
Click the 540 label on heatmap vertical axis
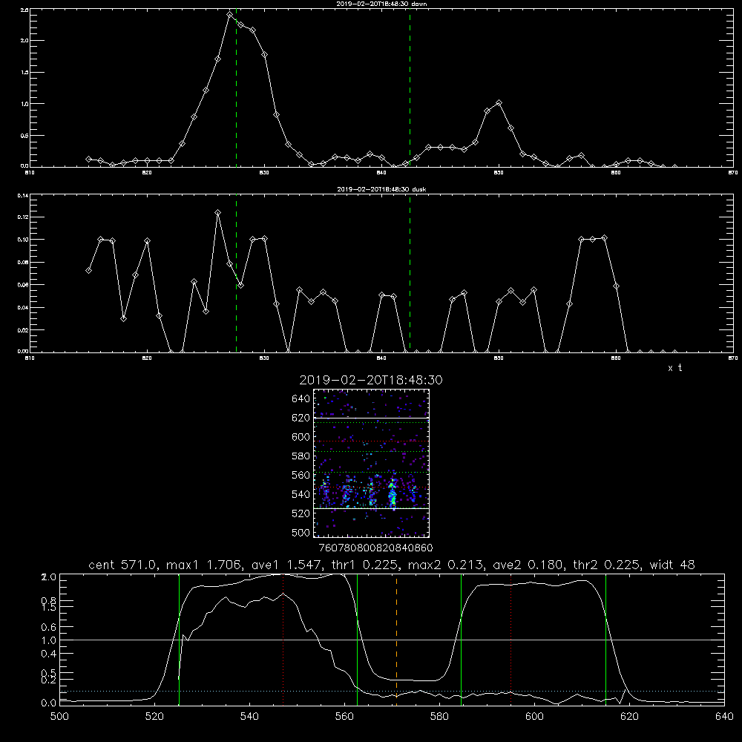point(301,494)
